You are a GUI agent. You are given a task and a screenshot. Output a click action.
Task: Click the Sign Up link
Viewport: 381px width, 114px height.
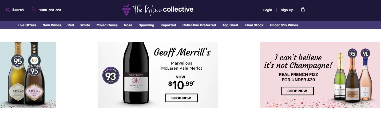pyautogui.click(x=287, y=10)
